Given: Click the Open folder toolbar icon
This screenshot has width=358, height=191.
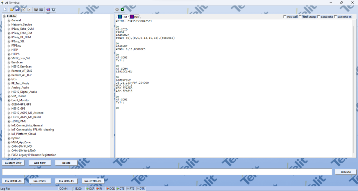Looking at the screenshot, I should (x=12, y=9).
